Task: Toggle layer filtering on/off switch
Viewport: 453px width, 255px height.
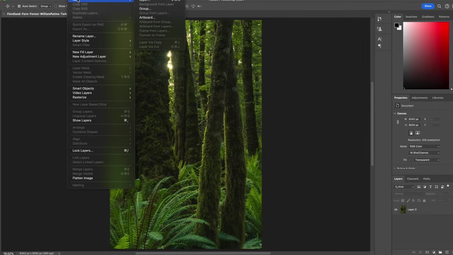Action: coord(448,186)
